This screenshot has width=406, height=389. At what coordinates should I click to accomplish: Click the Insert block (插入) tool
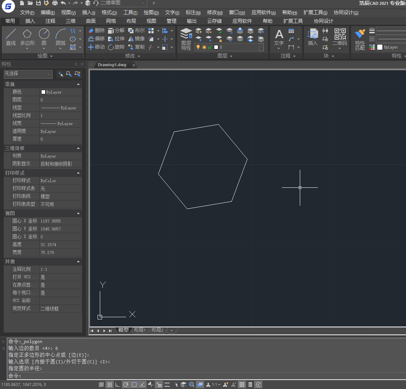pyautogui.click(x=313, y=37)
